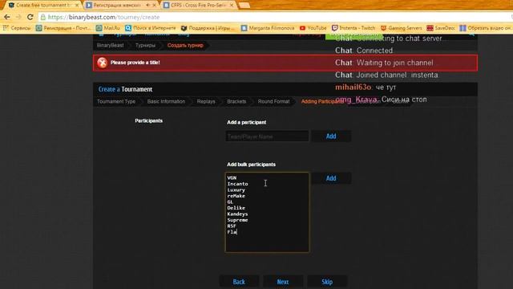The image size is (513, 289).
Task: Open the SaveDeo bookmark
Action: tap(441, 28)
